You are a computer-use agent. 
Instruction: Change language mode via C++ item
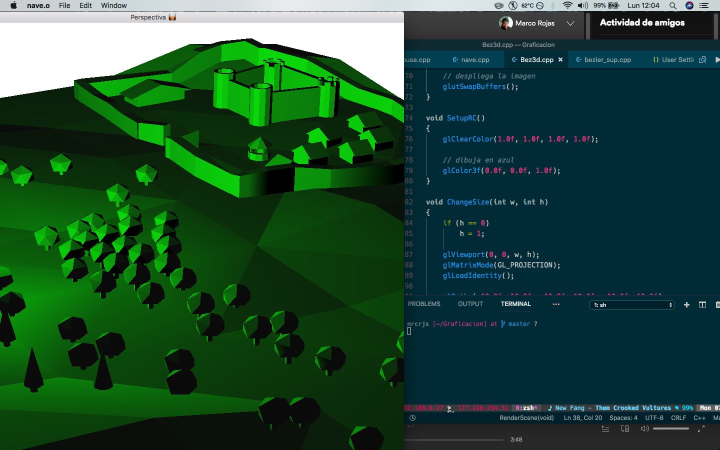pyautogui.click(x=699, y=418)
